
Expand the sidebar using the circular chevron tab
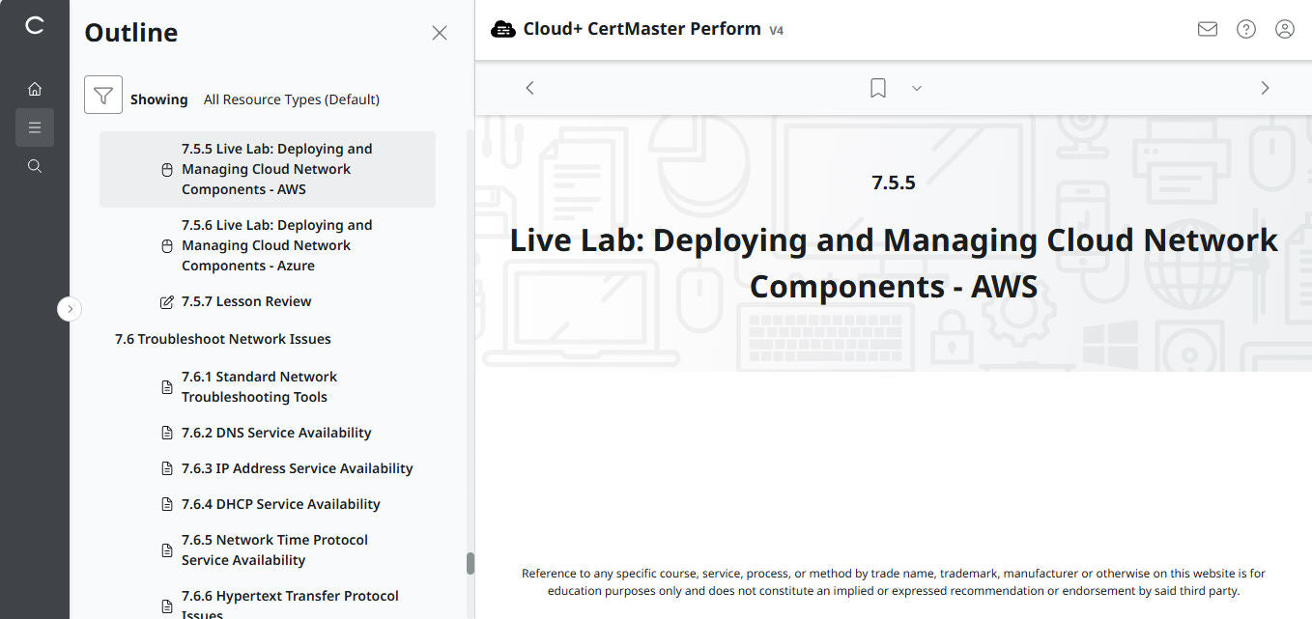tap(70, 308)
